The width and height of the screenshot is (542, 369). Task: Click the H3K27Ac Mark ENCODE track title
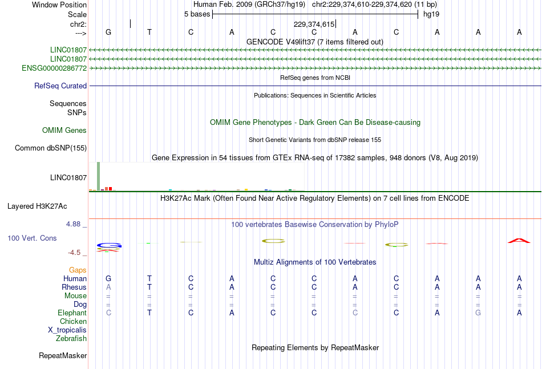click(315, 198)
